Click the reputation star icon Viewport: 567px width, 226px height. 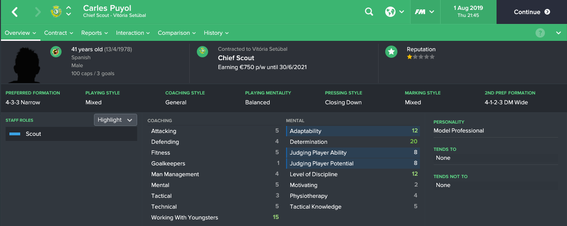tap(391, 52)
